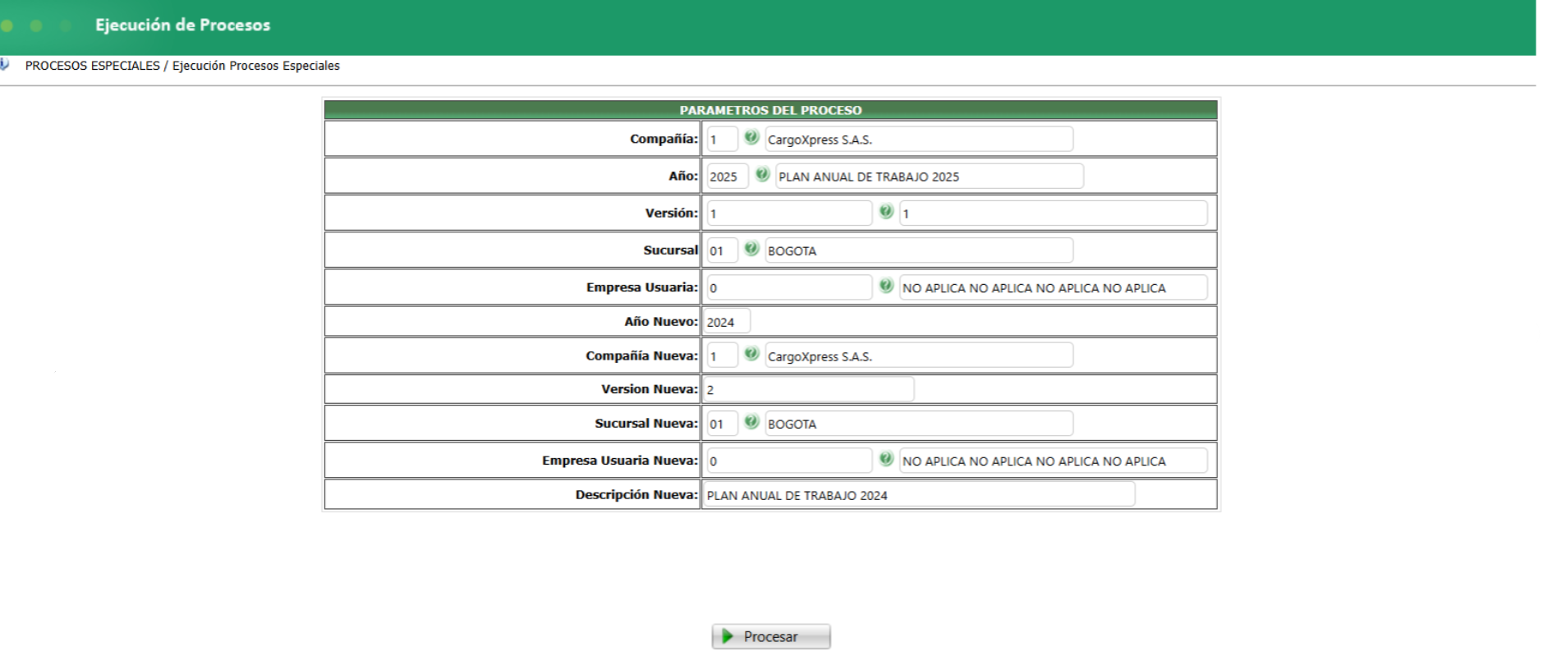Focus the Versión code field

[789, 213]
